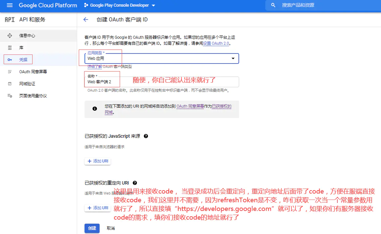This screenshot has height=234, width=381.
Task: Click the API logo icon
Action: (10, 20)
